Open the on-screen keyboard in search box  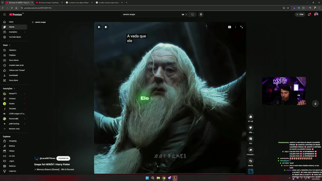click(x=183, y=14)
